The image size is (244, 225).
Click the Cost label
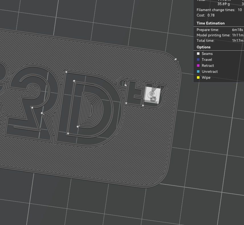point(201,15)
